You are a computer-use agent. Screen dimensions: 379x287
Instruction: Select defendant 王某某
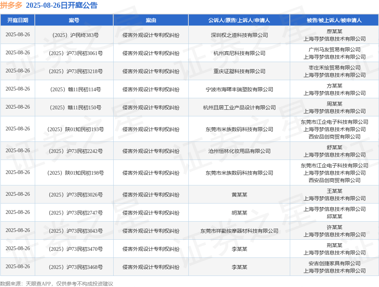[335, 191]
